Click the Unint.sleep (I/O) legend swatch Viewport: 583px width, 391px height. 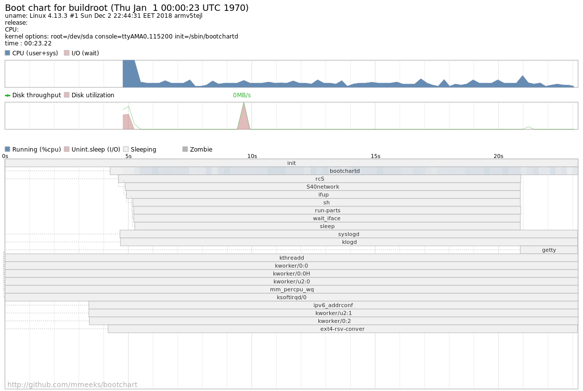click(67, 149)
